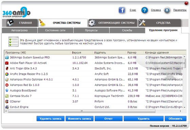
Task: Click the Auslogics BoostSpeed icon
Action: coord(7,90)
